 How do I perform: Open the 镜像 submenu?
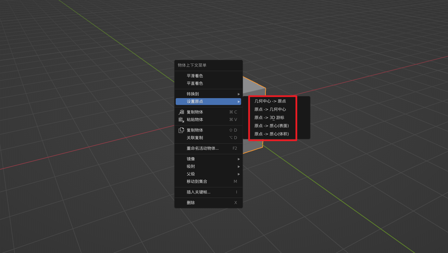point(208,159)
